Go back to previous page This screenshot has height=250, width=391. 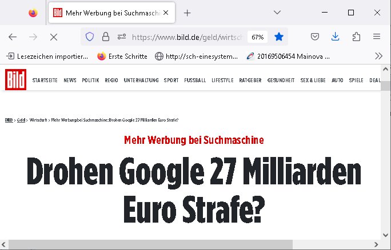click(13, 37)
